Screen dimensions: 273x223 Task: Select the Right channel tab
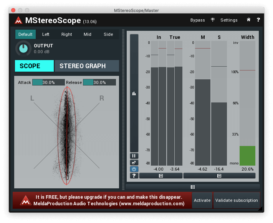(x=67, y=34)
